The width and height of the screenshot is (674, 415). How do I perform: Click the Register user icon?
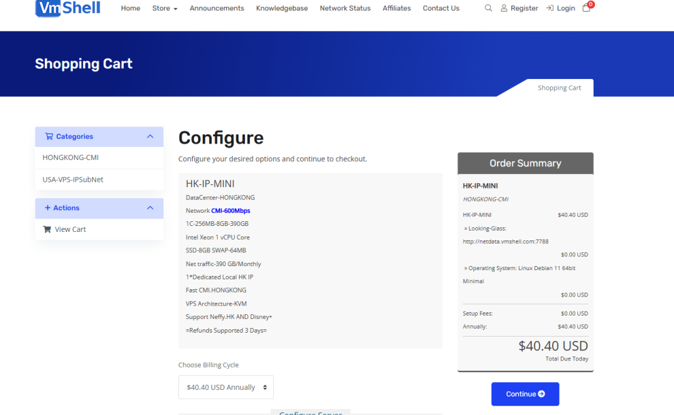pyautogui.click(x=504, y=9)
